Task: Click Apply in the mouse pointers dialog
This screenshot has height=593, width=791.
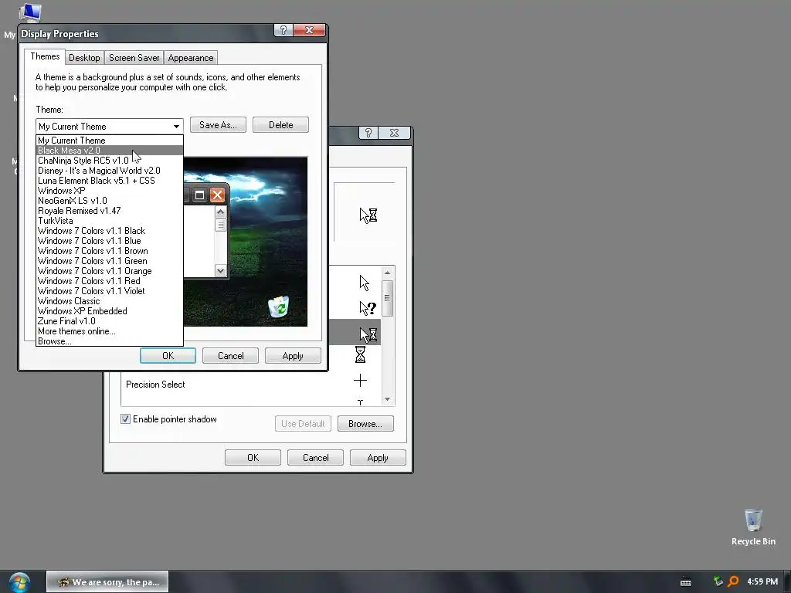Action: (378, 458)
